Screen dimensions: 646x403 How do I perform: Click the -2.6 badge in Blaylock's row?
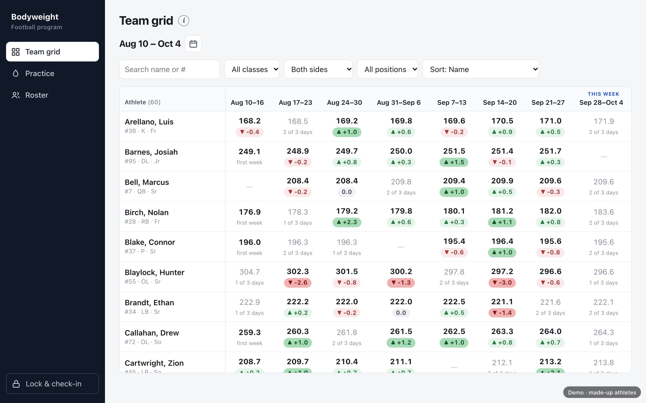click(298, 283)
